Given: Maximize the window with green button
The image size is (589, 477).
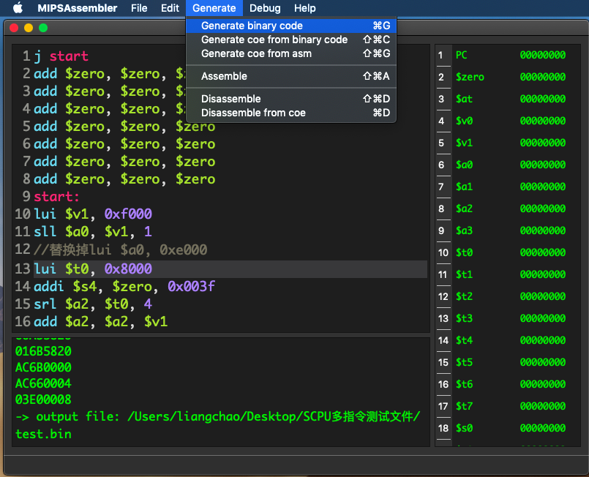Looking at the screenshot, I should coord(43,28).
